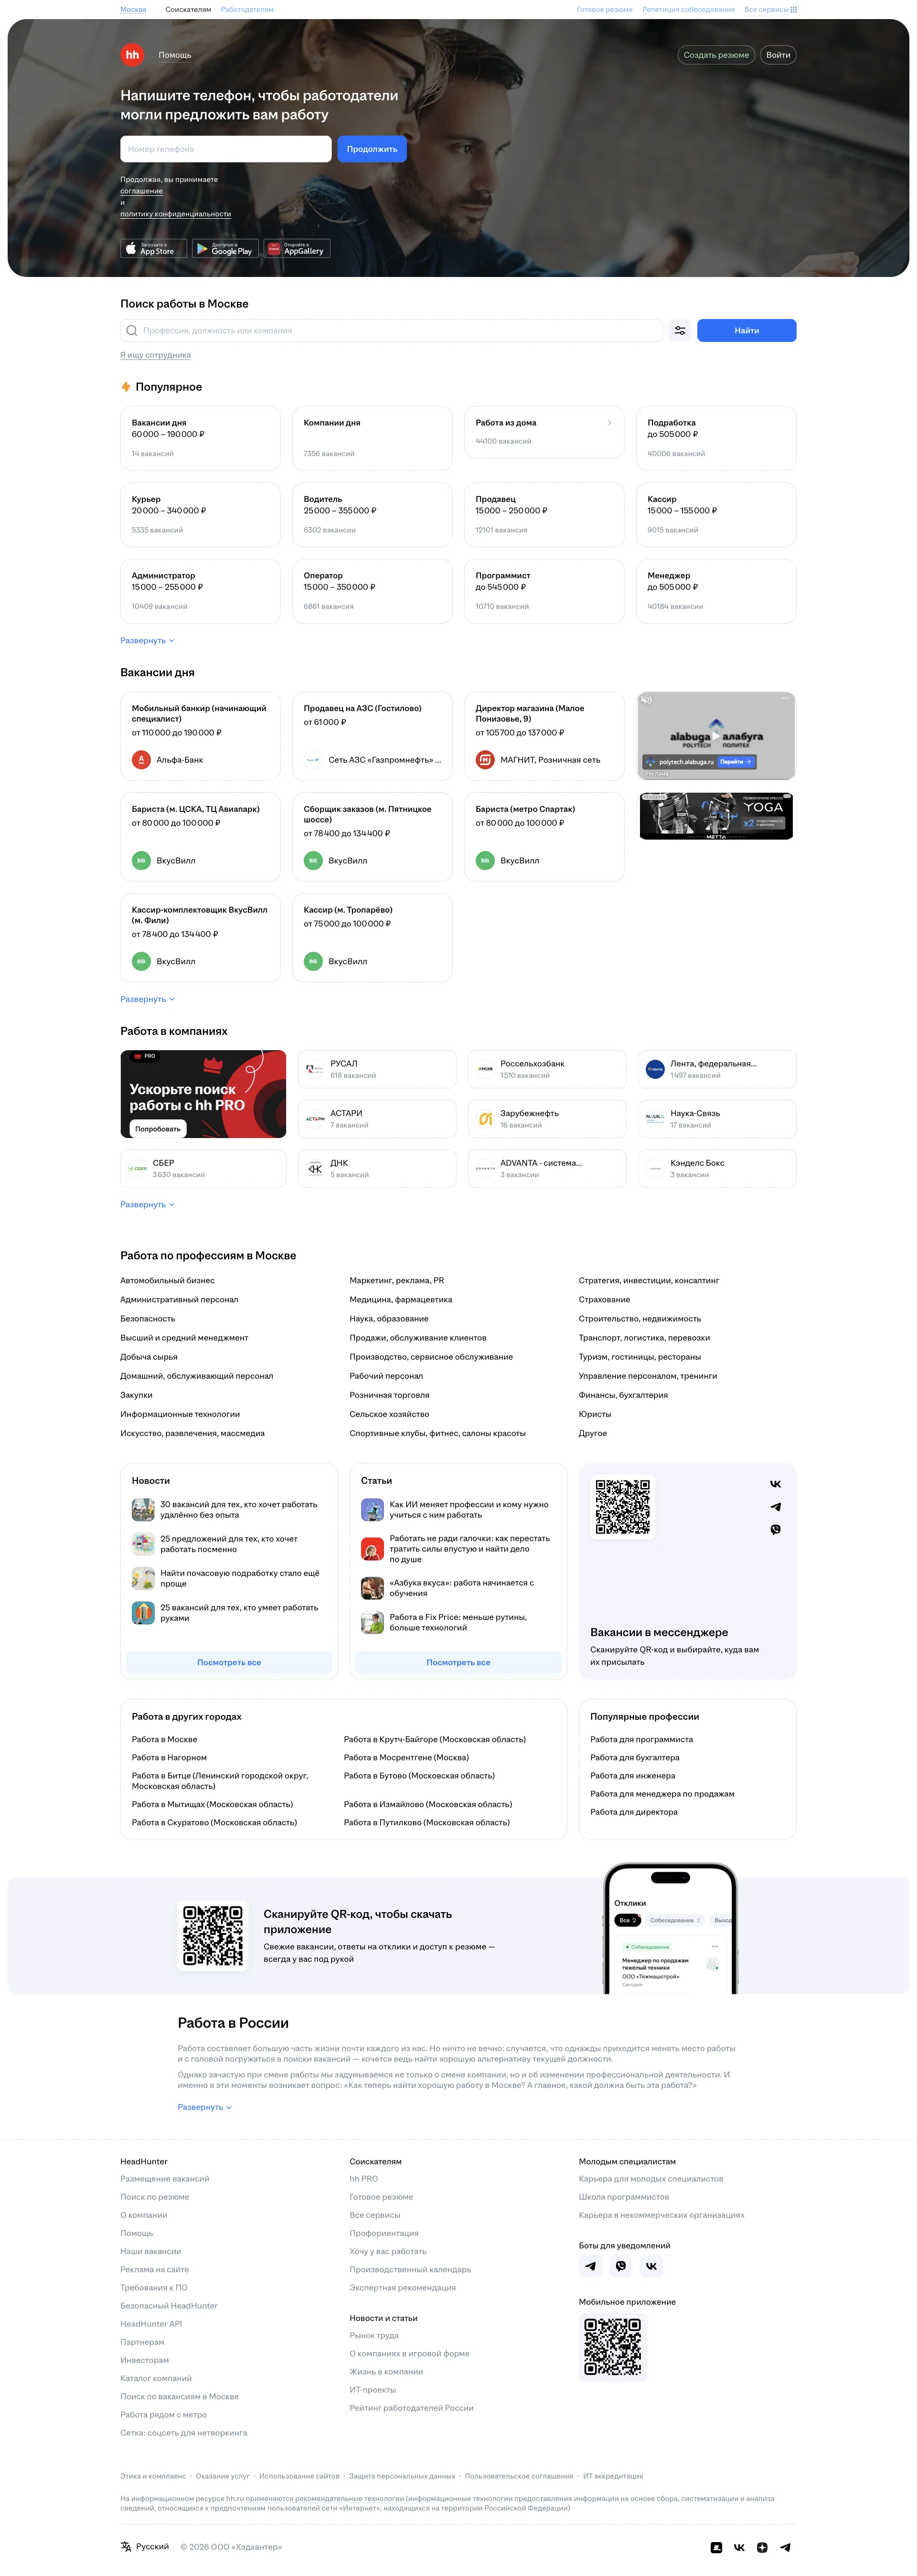Open the hh PRO Попробовать banner
The height and width of the screenshot is (2576, 917).
click(x=203, y=1094)
